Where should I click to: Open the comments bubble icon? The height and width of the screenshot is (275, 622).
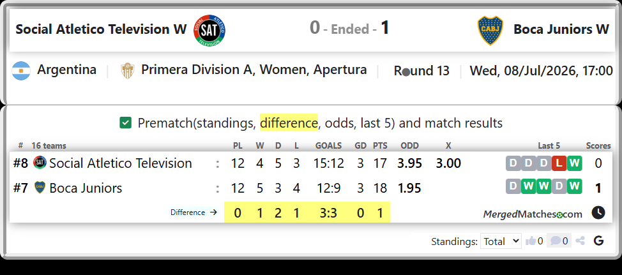[556, 241]
